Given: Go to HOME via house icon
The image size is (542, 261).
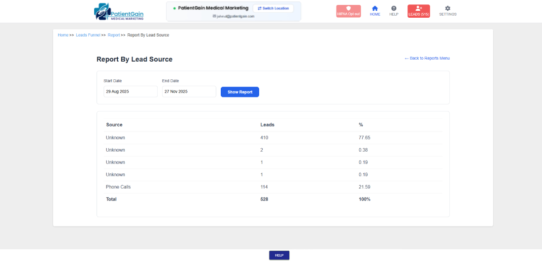Looking at the screenshot, I should (374, 11).
